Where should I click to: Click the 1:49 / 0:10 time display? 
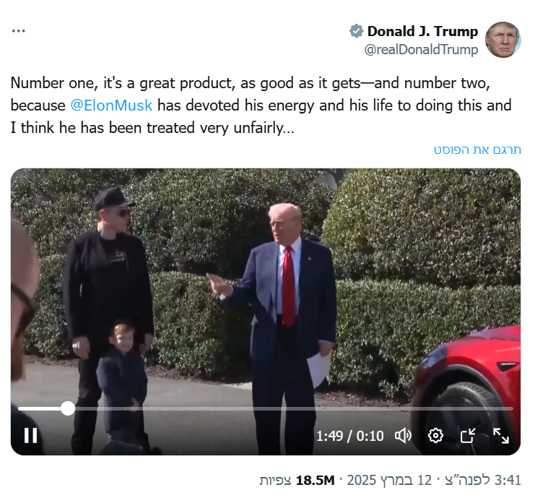click(349, 436)
